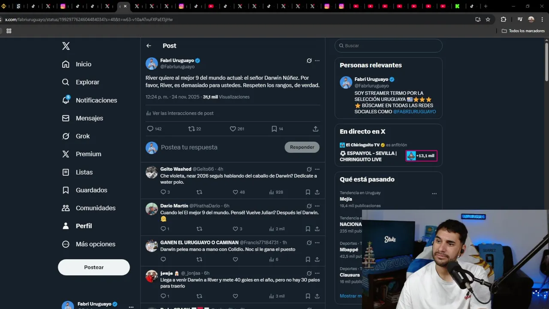Share Geito Washed's reply
Image resolution: width=549 pixels, height=309 pixels.
pos(317,192)
